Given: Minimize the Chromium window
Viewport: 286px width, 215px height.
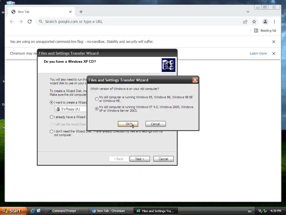Looking at the screenshot, I should 258,7.
